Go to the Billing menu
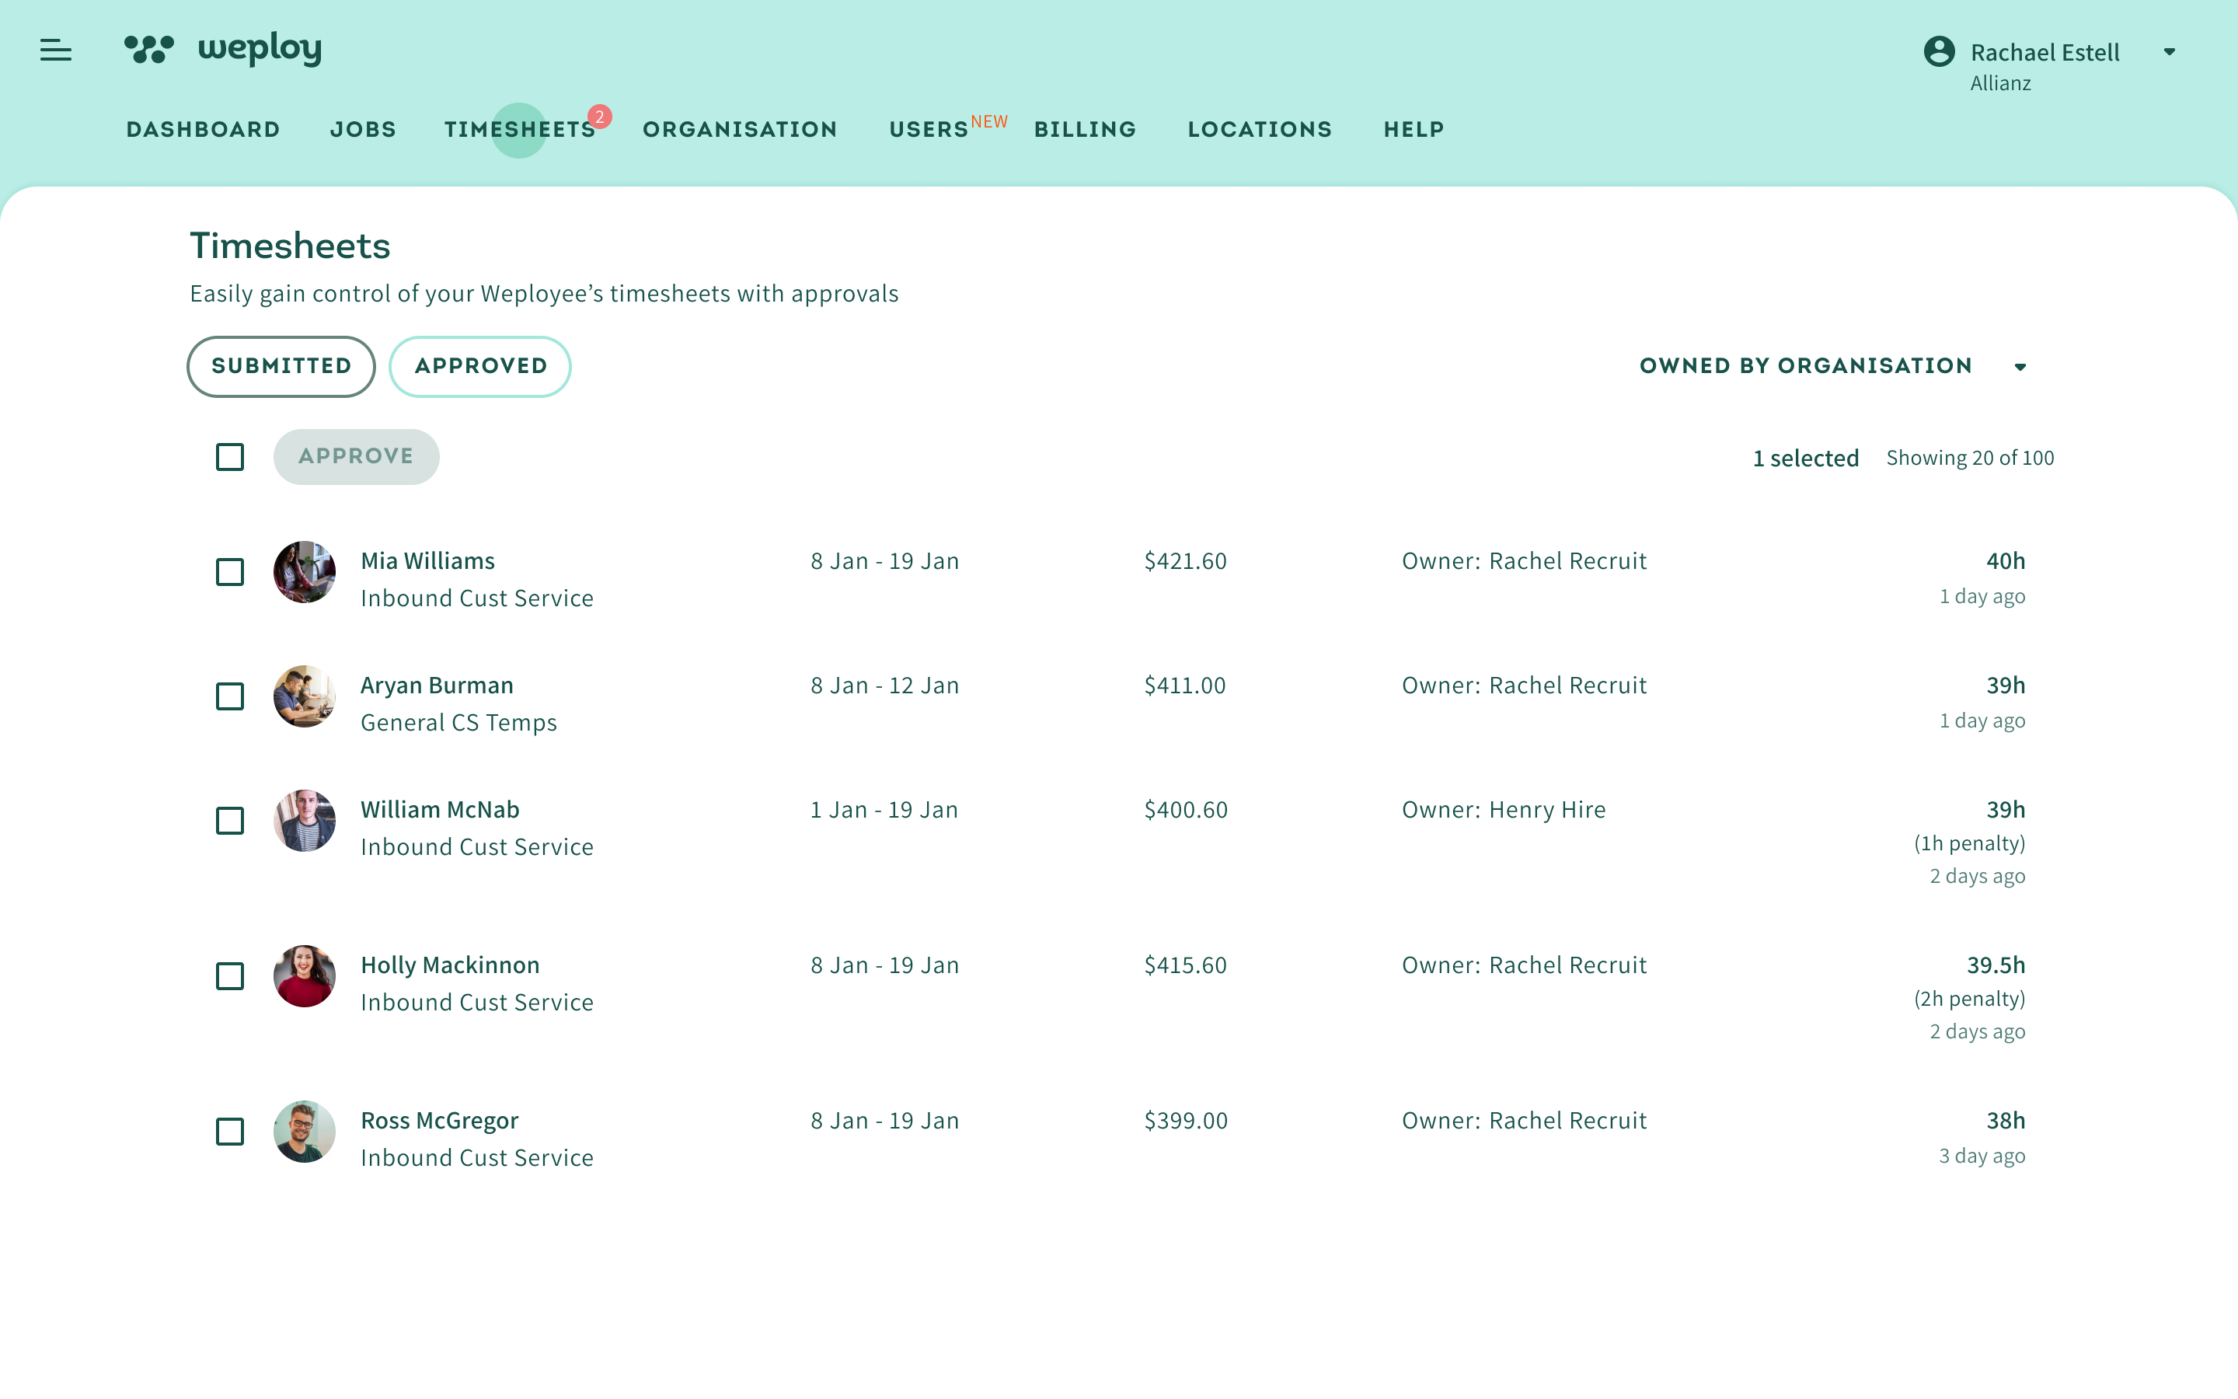The image size is (2238, 1399). (1085, 130)
